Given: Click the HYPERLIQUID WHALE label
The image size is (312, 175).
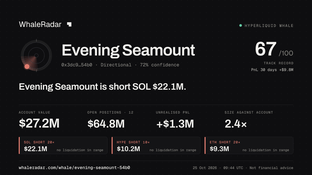Looking at the screenshot, I should (x=269, y=26).
